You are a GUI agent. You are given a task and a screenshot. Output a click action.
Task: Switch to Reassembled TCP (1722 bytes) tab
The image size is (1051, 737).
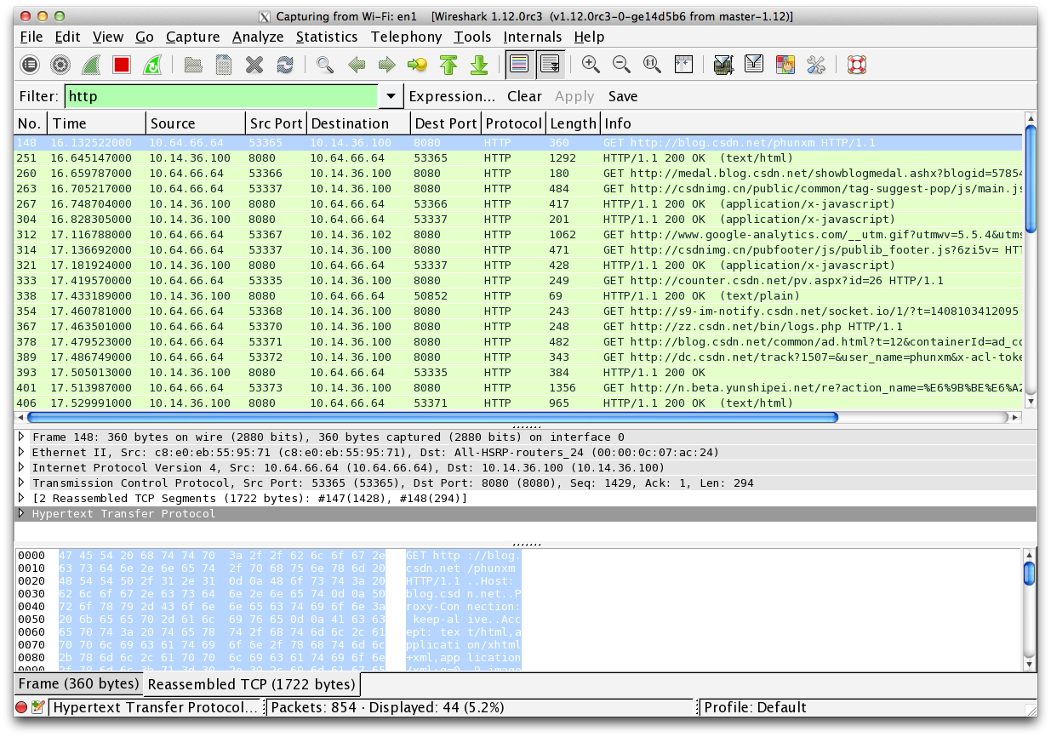(251, 684)
